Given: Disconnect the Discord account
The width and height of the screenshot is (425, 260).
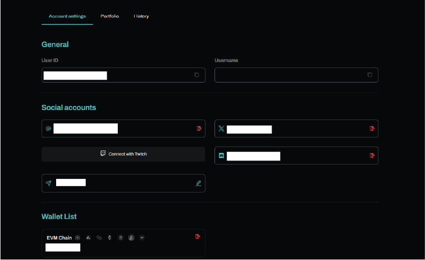Looking at the screenshot, I should [372, 155].
